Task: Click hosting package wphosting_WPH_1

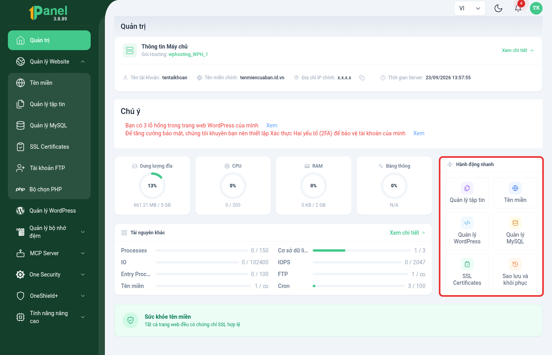Action: [188, 54]
